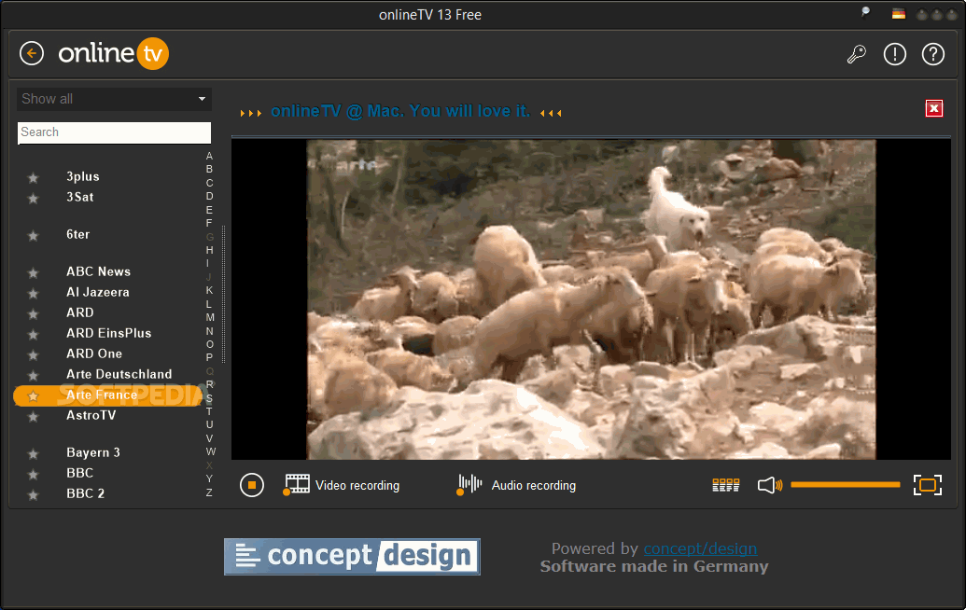
Task: Jump to letter H in index
Action: 209,250
